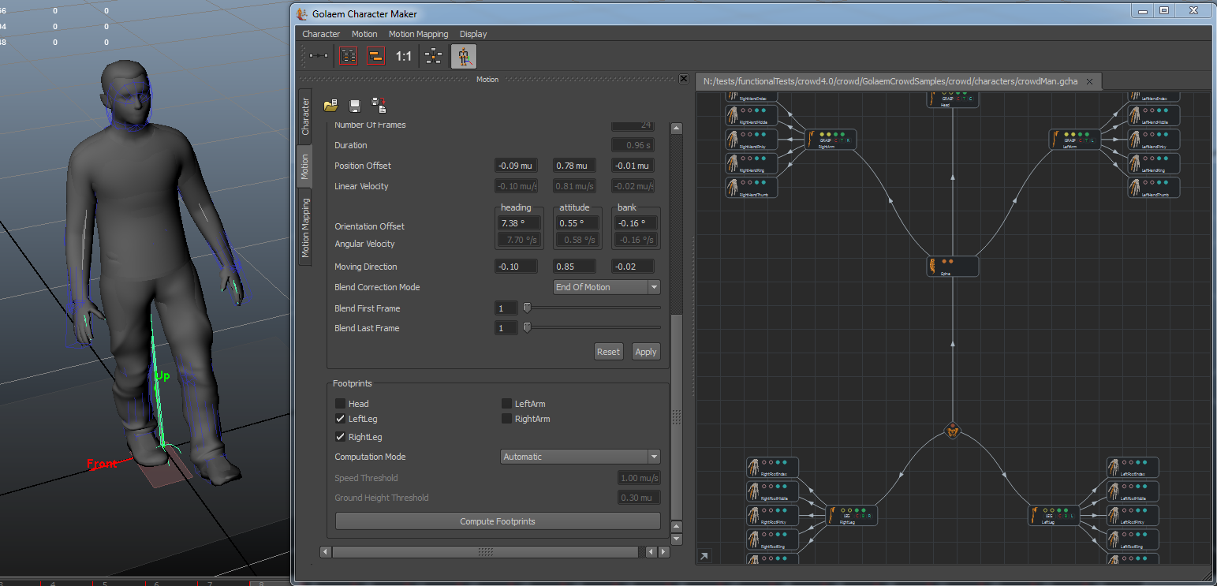Click the skeleton character view toolbar icon
This screenshot has width=1217, height=586.
pos(463,56)
